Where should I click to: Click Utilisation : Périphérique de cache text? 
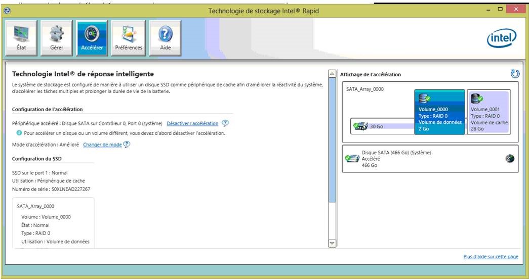49,180
